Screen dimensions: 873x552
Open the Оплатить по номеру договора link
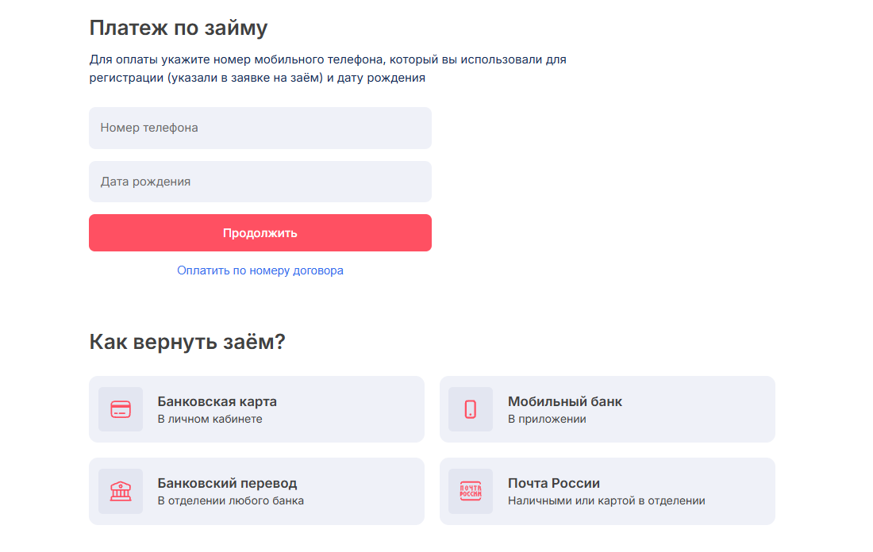260,270
